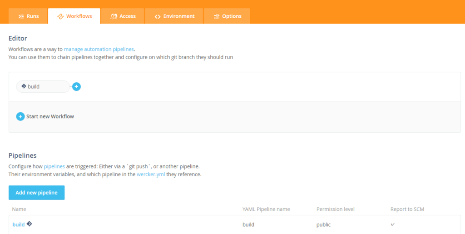
Task: Open the wercker.yml link
Action: [151, 174]
